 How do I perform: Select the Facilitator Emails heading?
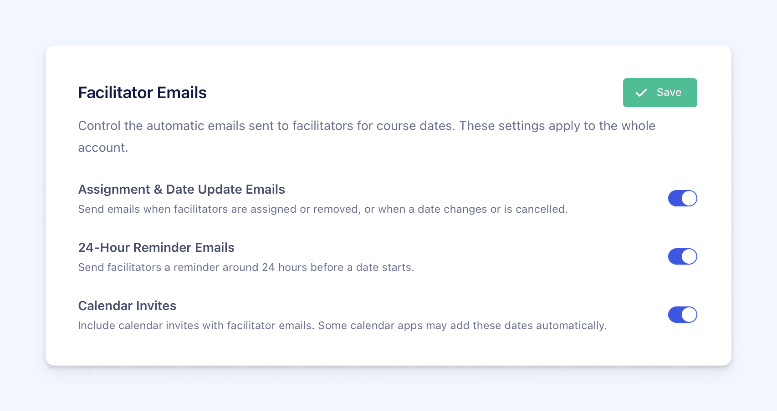tap(143, 93)
